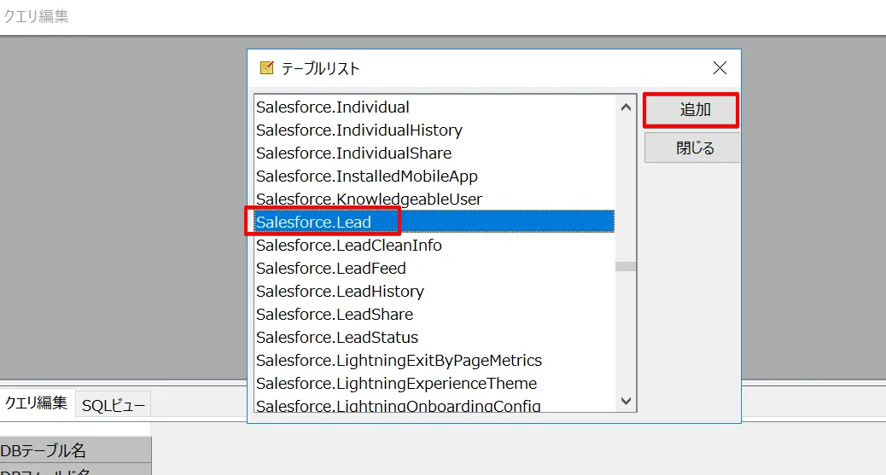Screen dimensions: 886x475
Task: Click the 追加 (Add) button
Action: [x=691, y=110]
